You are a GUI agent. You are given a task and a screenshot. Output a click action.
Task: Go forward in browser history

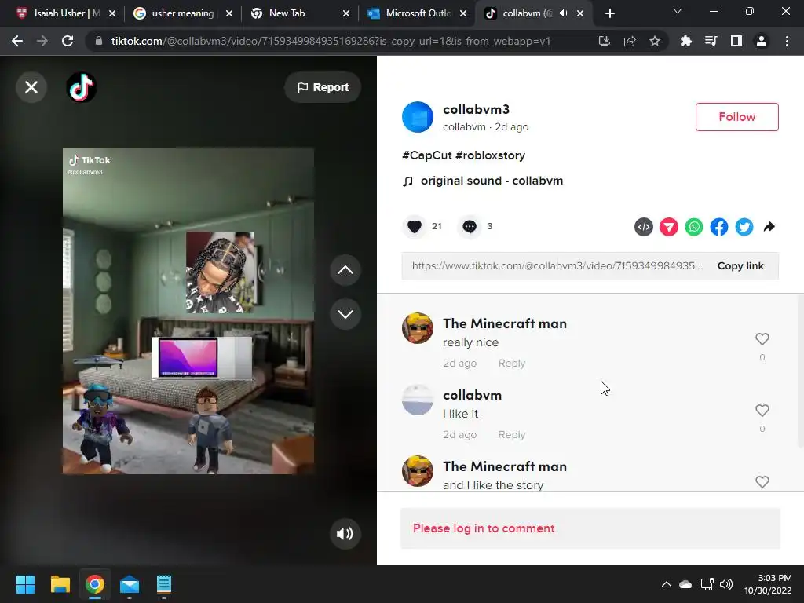click(x=42, y=41)
